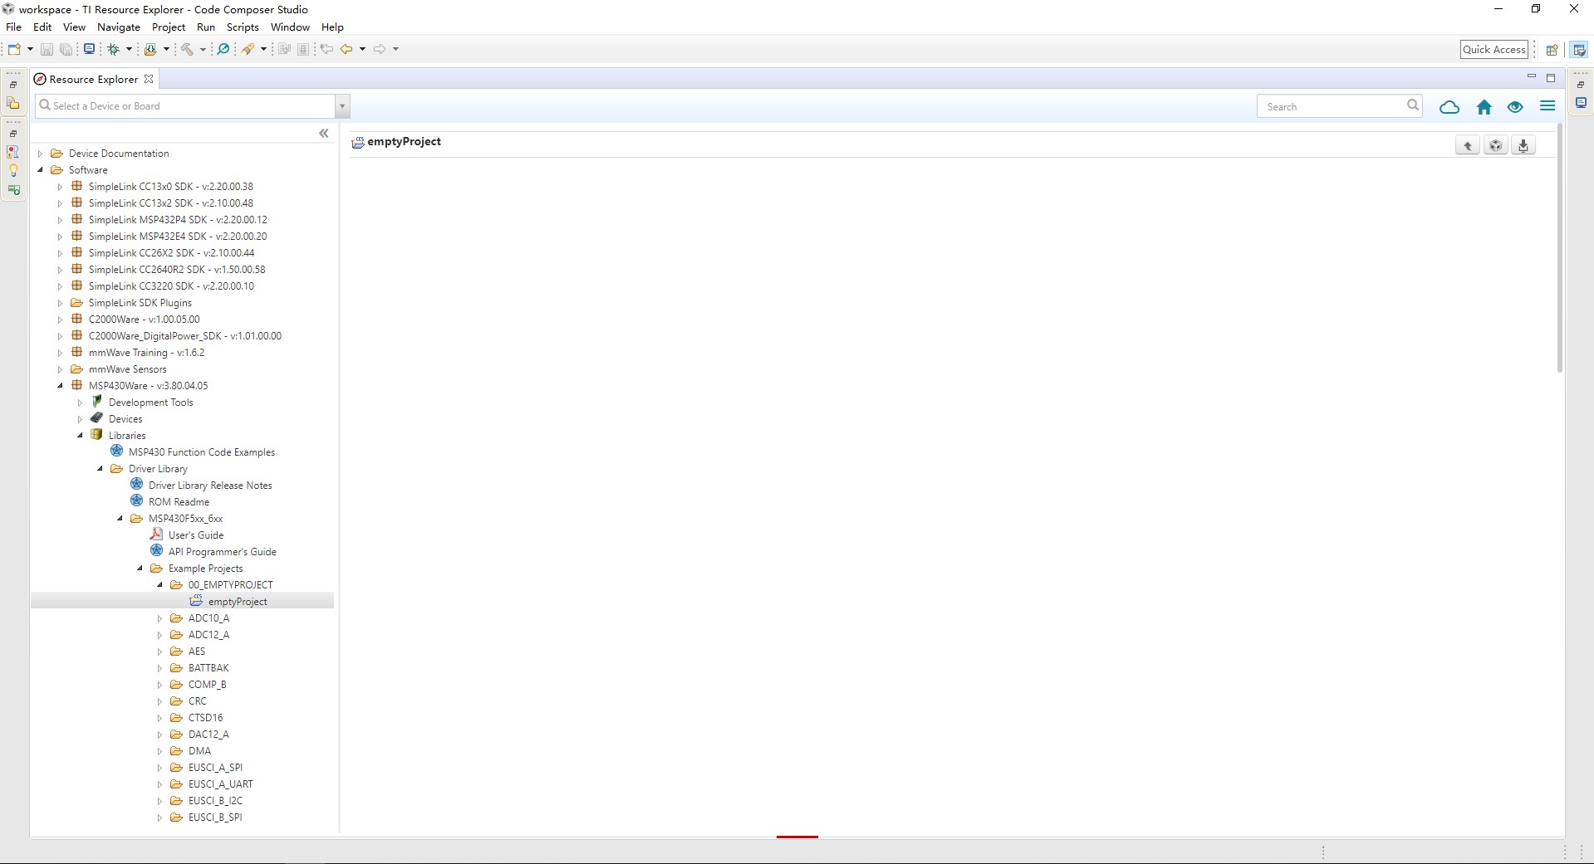Click the Last Edit Location arrow icon
The width and height of the screenshot is (1594, 864).
(x=326, y=49)
